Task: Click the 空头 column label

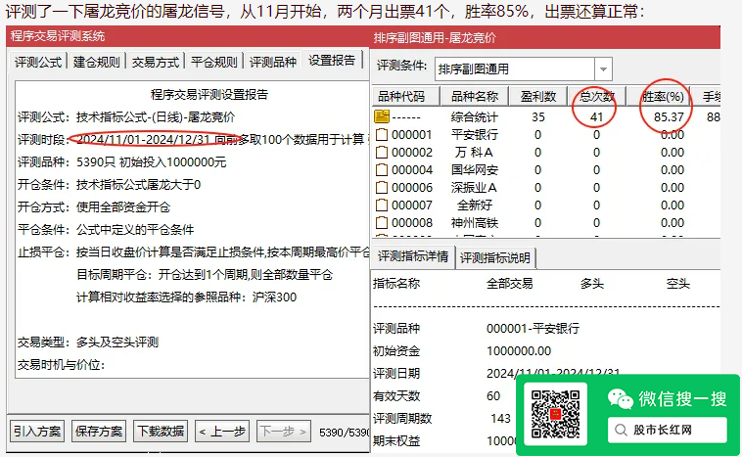Action: pos(678,284)
